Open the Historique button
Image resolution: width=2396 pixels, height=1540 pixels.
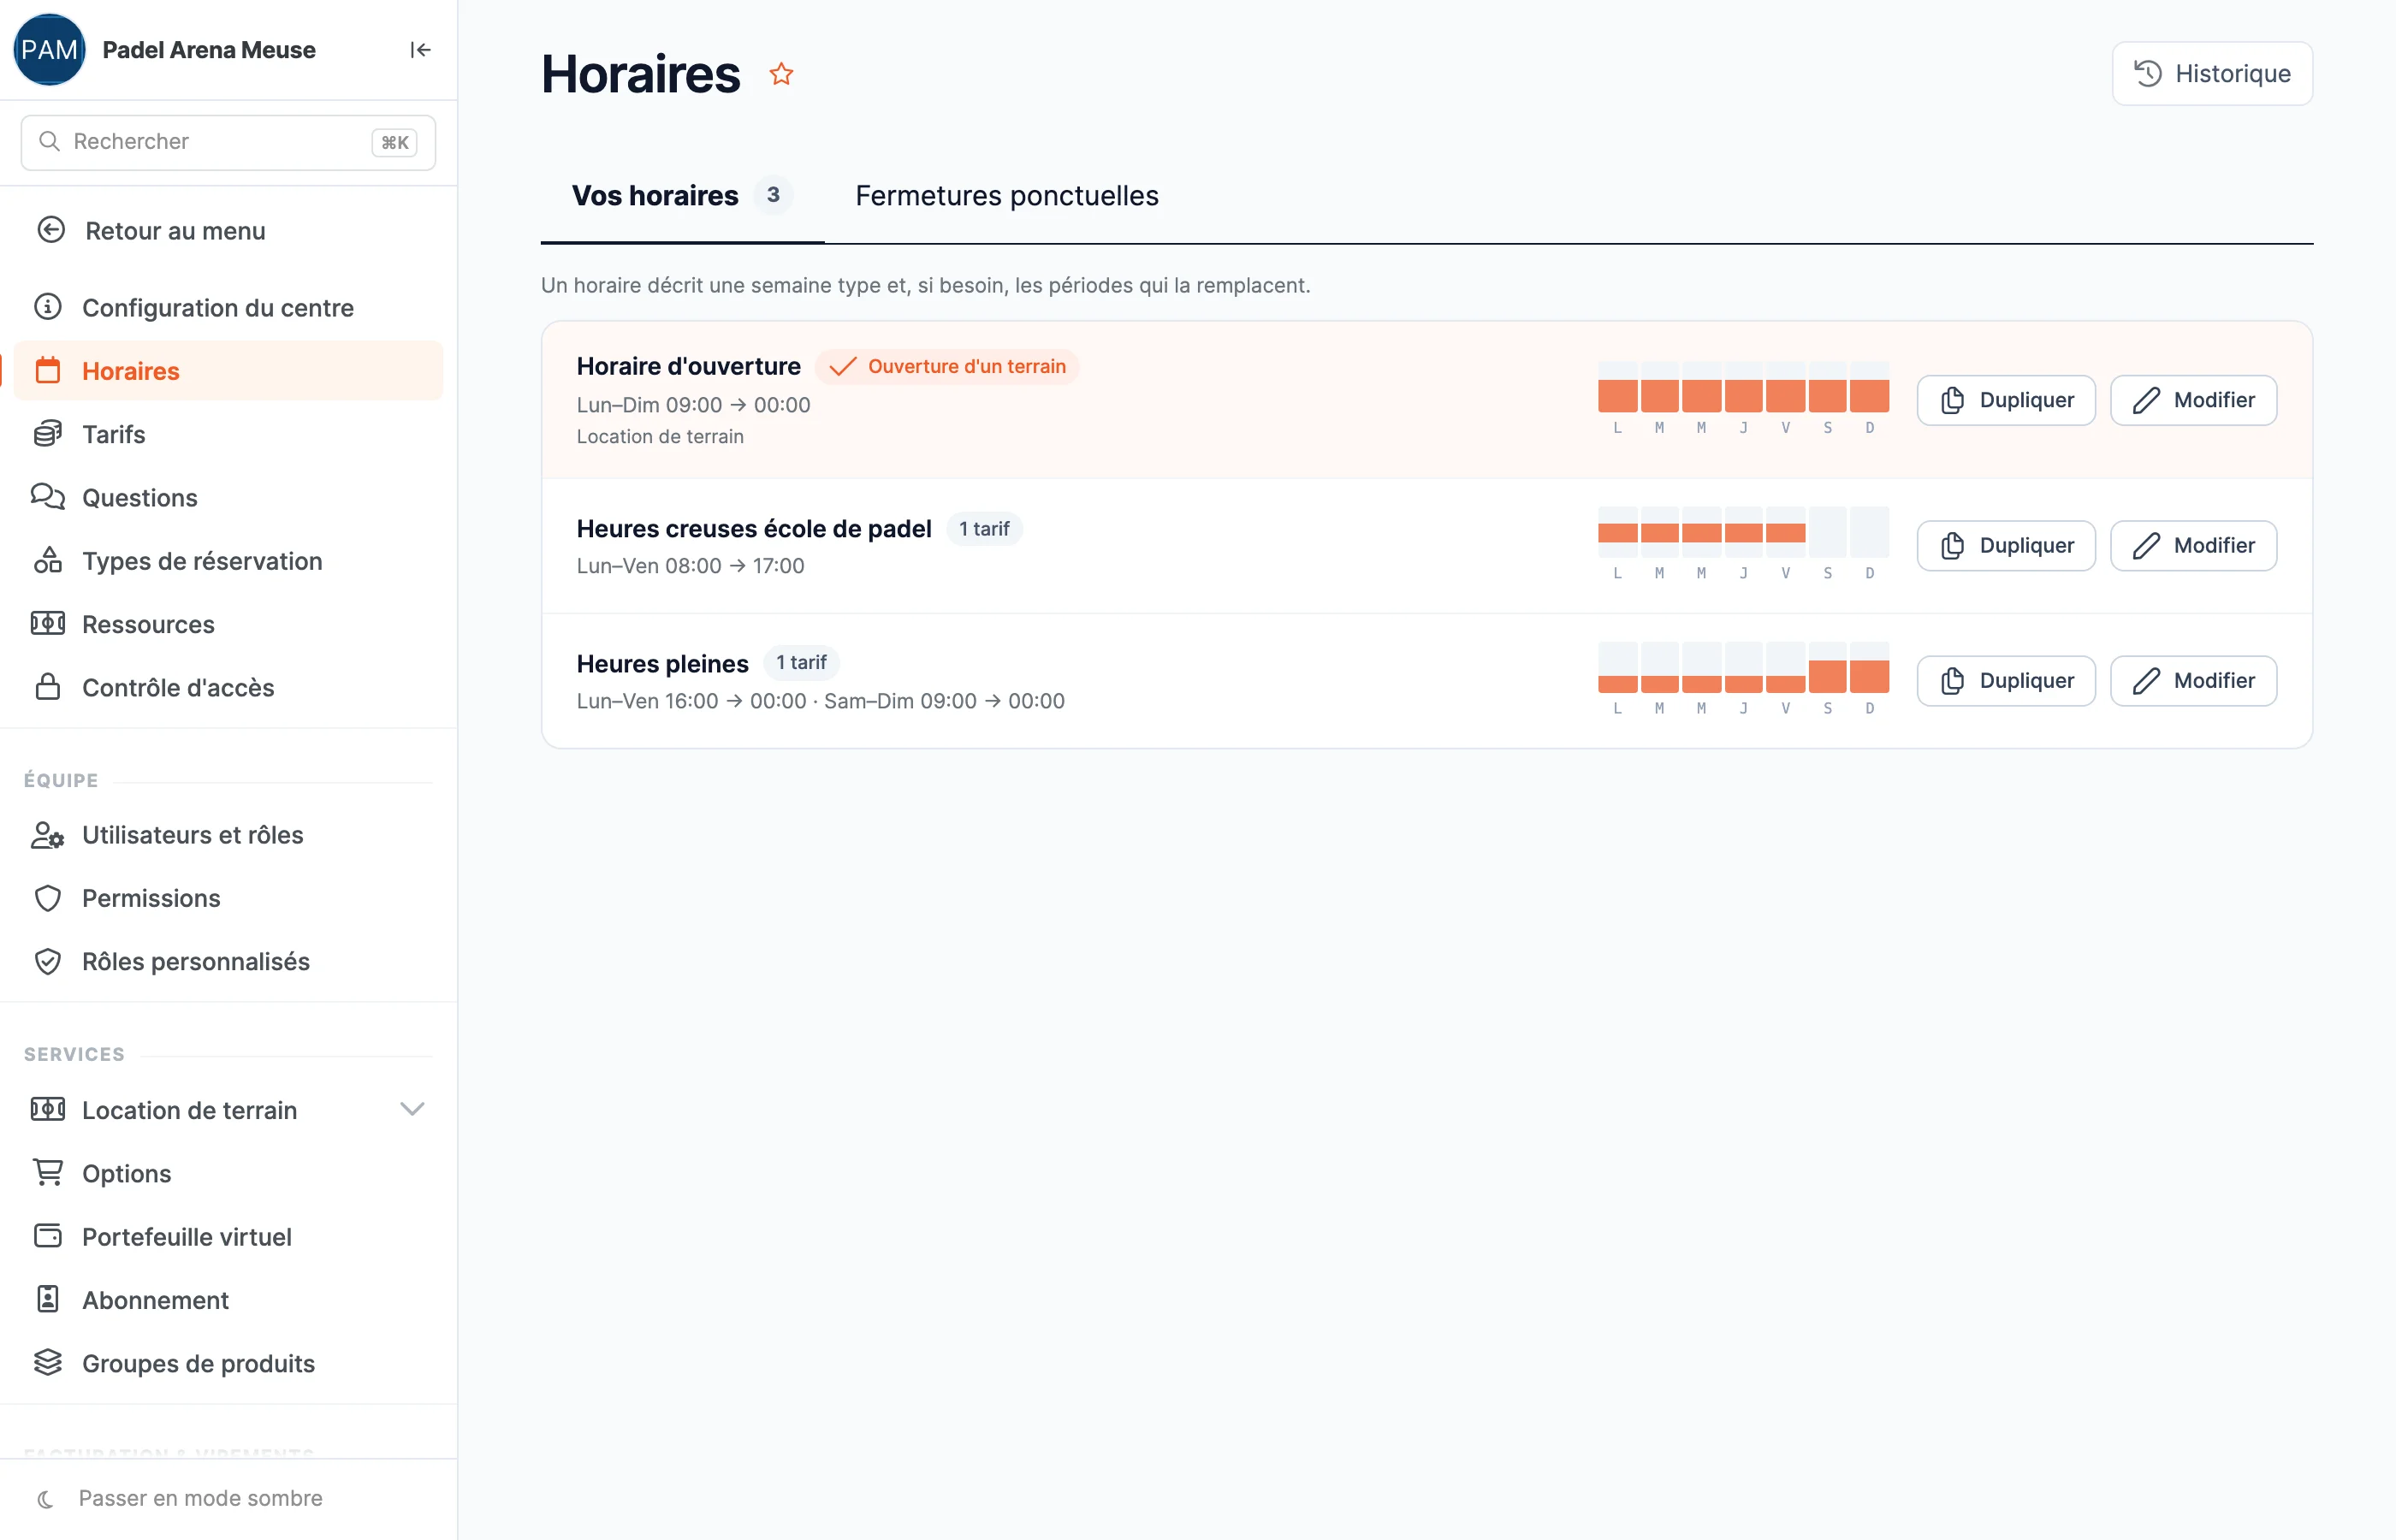2212,73
